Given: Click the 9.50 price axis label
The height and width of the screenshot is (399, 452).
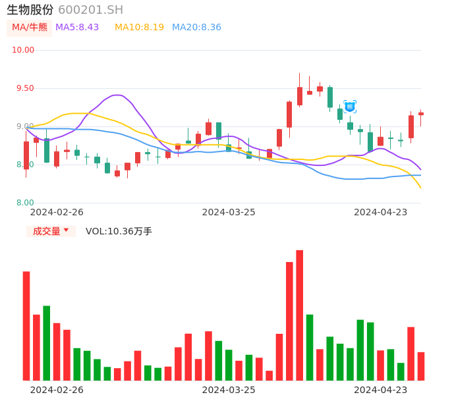Looking at the screenshot, I should point(24,88).
